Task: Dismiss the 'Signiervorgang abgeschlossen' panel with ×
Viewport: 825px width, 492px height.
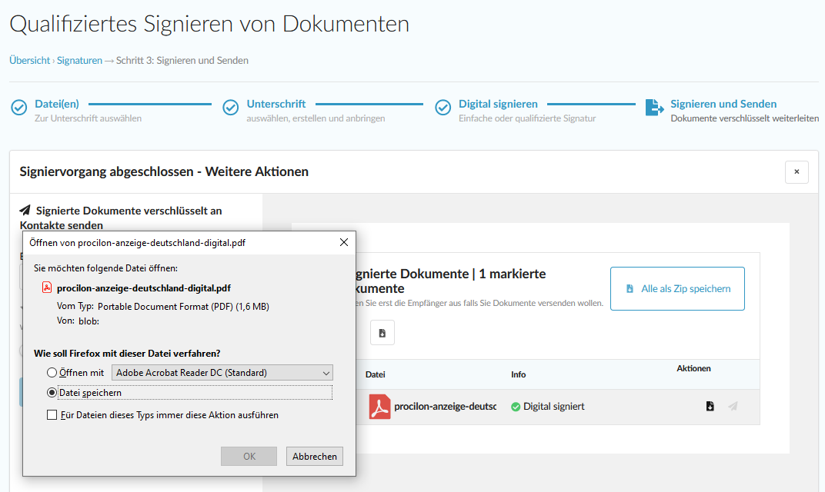Action: (x=797, y=172)
